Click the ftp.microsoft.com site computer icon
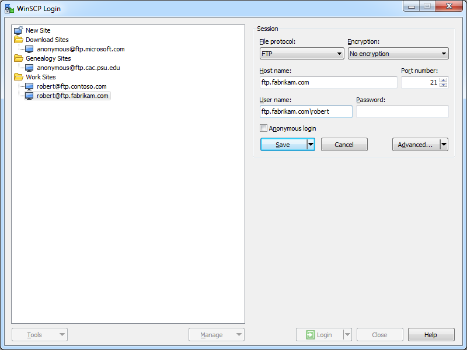The height and width of the screenshot is (350, 467). [x=30, y=49]
